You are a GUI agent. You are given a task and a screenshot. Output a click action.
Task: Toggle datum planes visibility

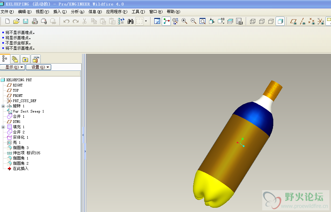click(x=293, y=21)
